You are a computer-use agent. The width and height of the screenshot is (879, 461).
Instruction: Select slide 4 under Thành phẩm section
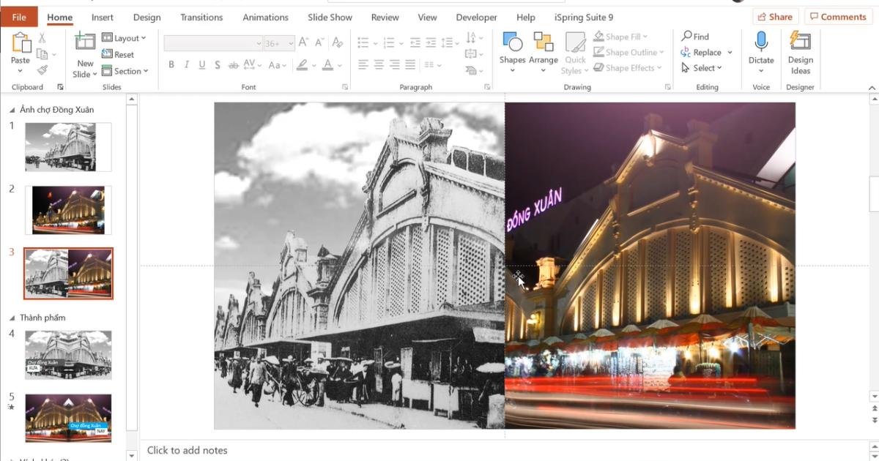[x=67, y=355]
